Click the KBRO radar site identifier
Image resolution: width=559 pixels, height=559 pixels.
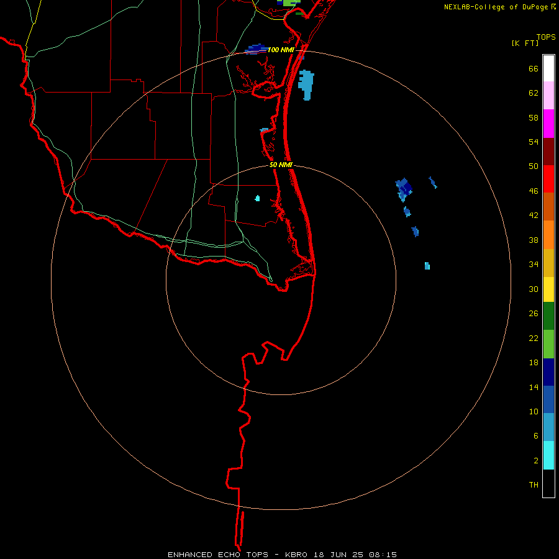pyautogui.click(x=297, y=555)
